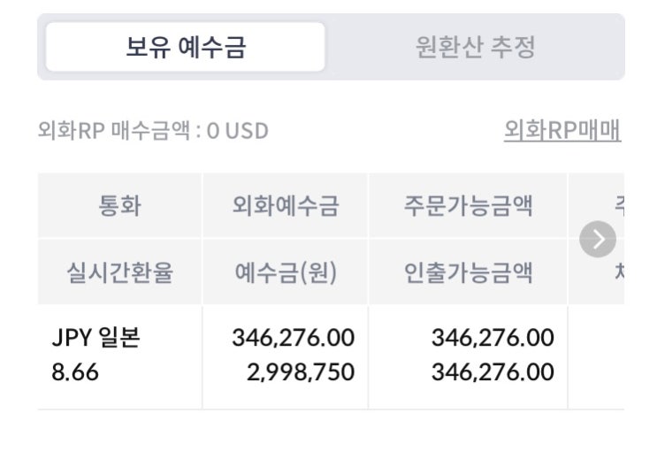
Task: Click the 2,998,750 won deposit value
Action: click(x=302, y=372)
